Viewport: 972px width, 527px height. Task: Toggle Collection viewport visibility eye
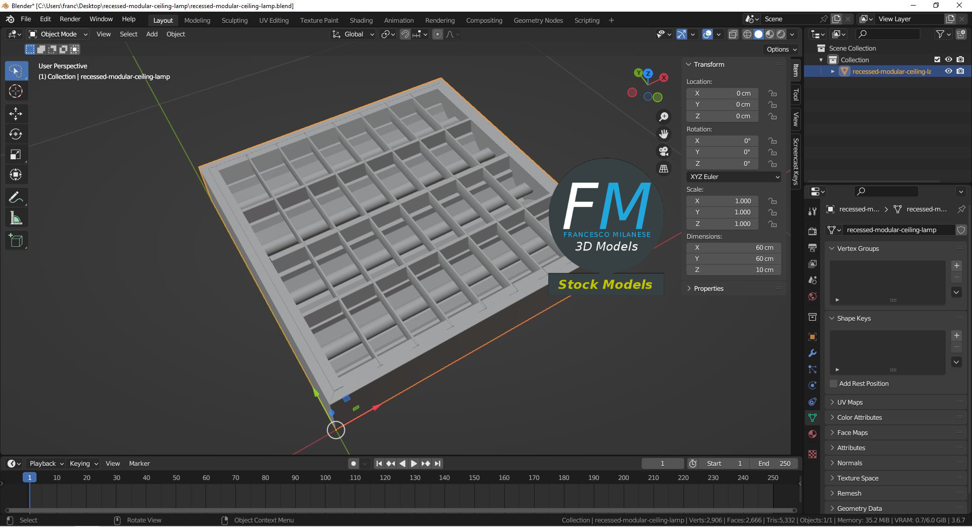949,60
